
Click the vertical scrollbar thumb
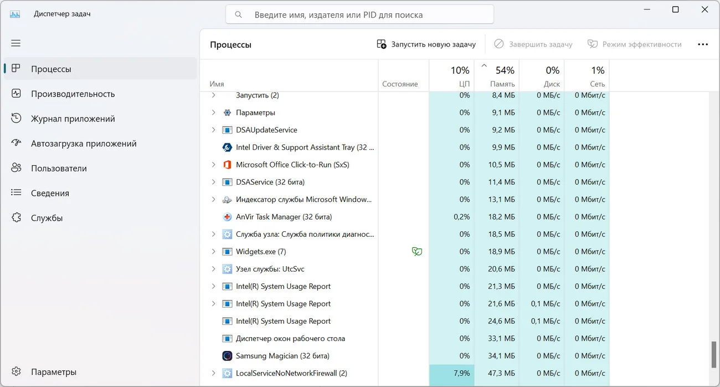[x=713, y=354]
